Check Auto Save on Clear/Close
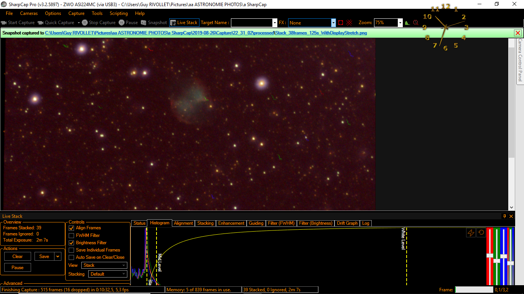This screenshot has height=294, width=524. (71, 257)
